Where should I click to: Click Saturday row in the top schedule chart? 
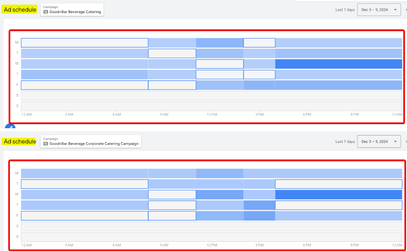coord(211,95)
